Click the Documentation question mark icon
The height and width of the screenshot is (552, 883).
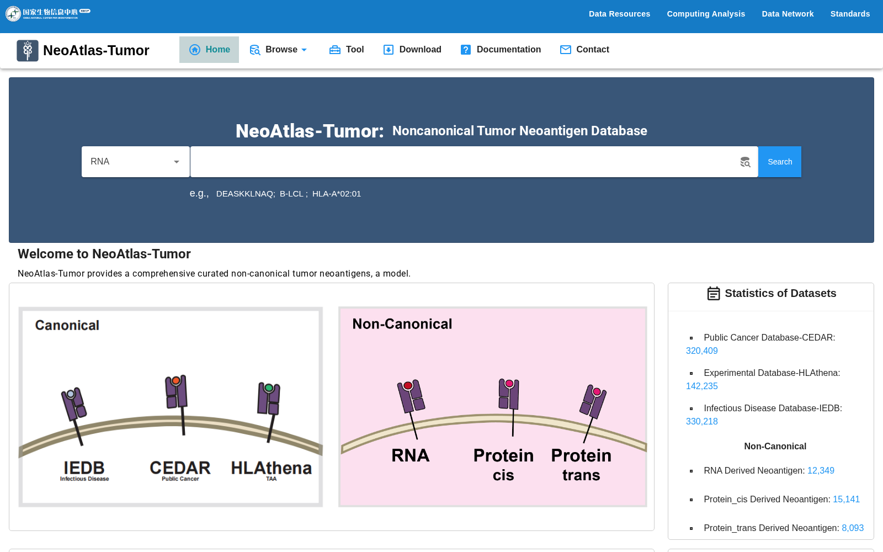466,50
